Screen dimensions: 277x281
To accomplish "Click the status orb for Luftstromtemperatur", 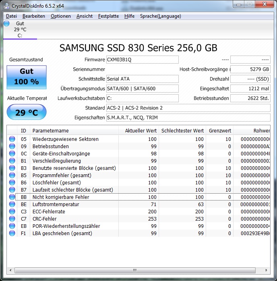I will pos(12,204).
